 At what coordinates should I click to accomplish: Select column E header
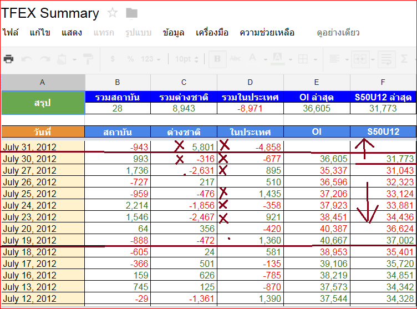[317, 82]
